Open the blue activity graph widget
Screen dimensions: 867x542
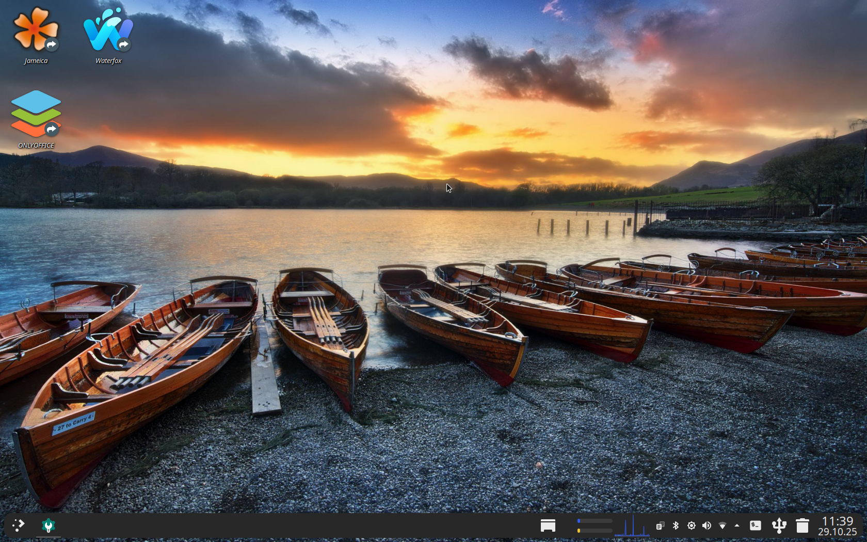[x=632, y=525]
